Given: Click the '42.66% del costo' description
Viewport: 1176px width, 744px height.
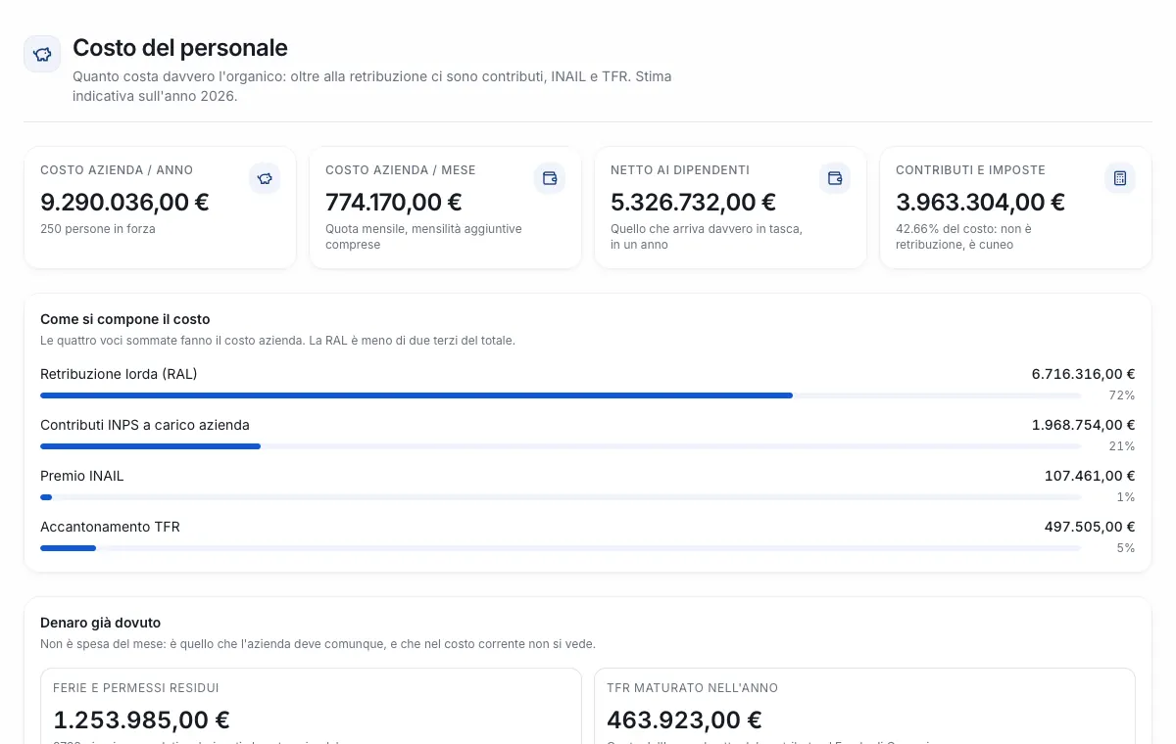Looking at the screenshot, I should click(963, 237).
